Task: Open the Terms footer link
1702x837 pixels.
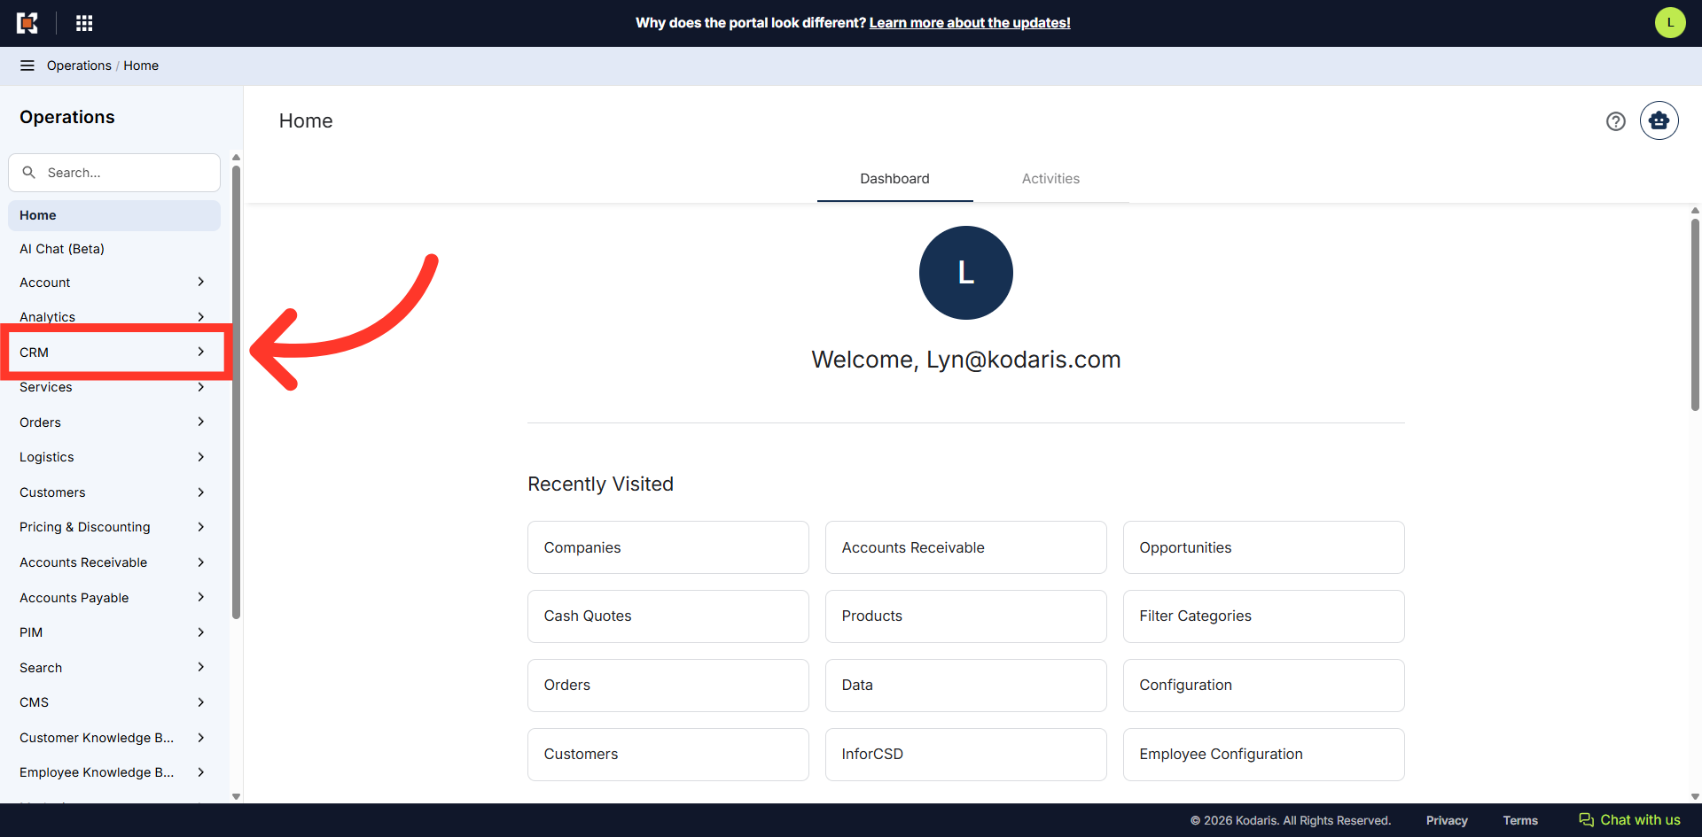Action: click(x=1520, y=821)
